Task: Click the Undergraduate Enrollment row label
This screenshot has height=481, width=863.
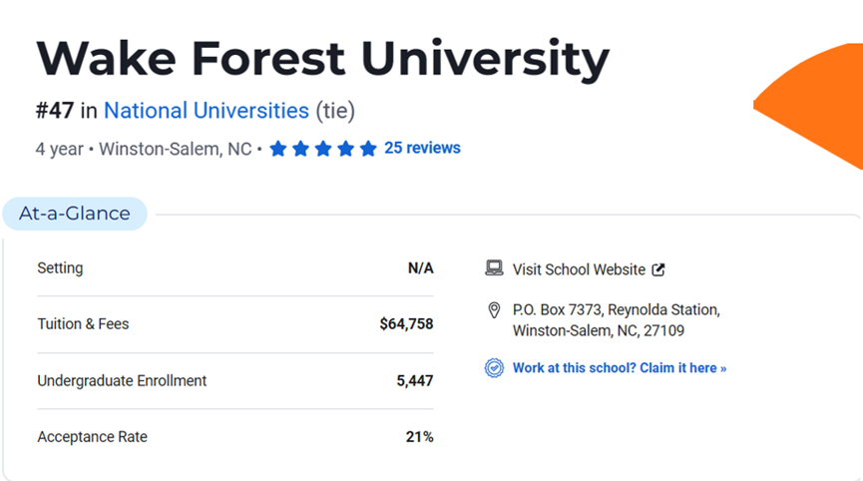Action: (x=122, y=381)
